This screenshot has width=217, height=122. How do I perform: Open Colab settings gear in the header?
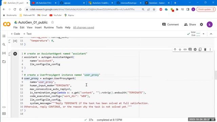coord(201,24)
